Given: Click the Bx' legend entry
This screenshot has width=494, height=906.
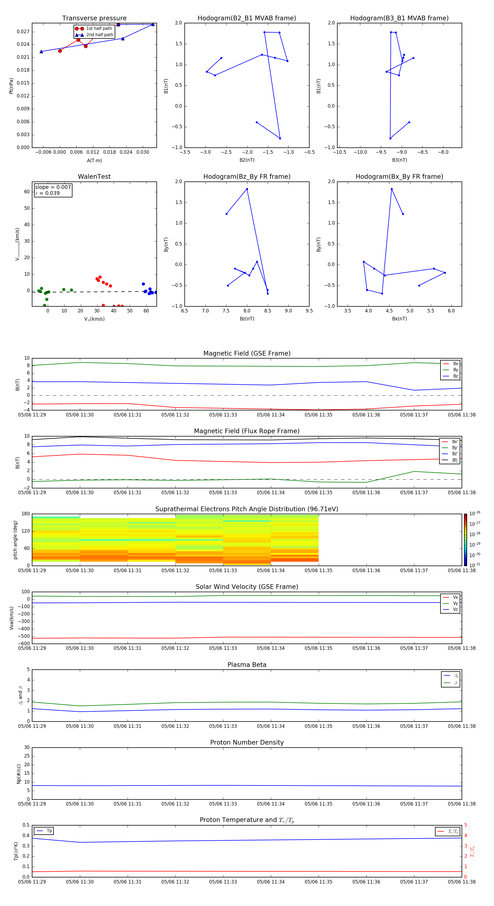Looking at the screenshot, I should point(450,442).
